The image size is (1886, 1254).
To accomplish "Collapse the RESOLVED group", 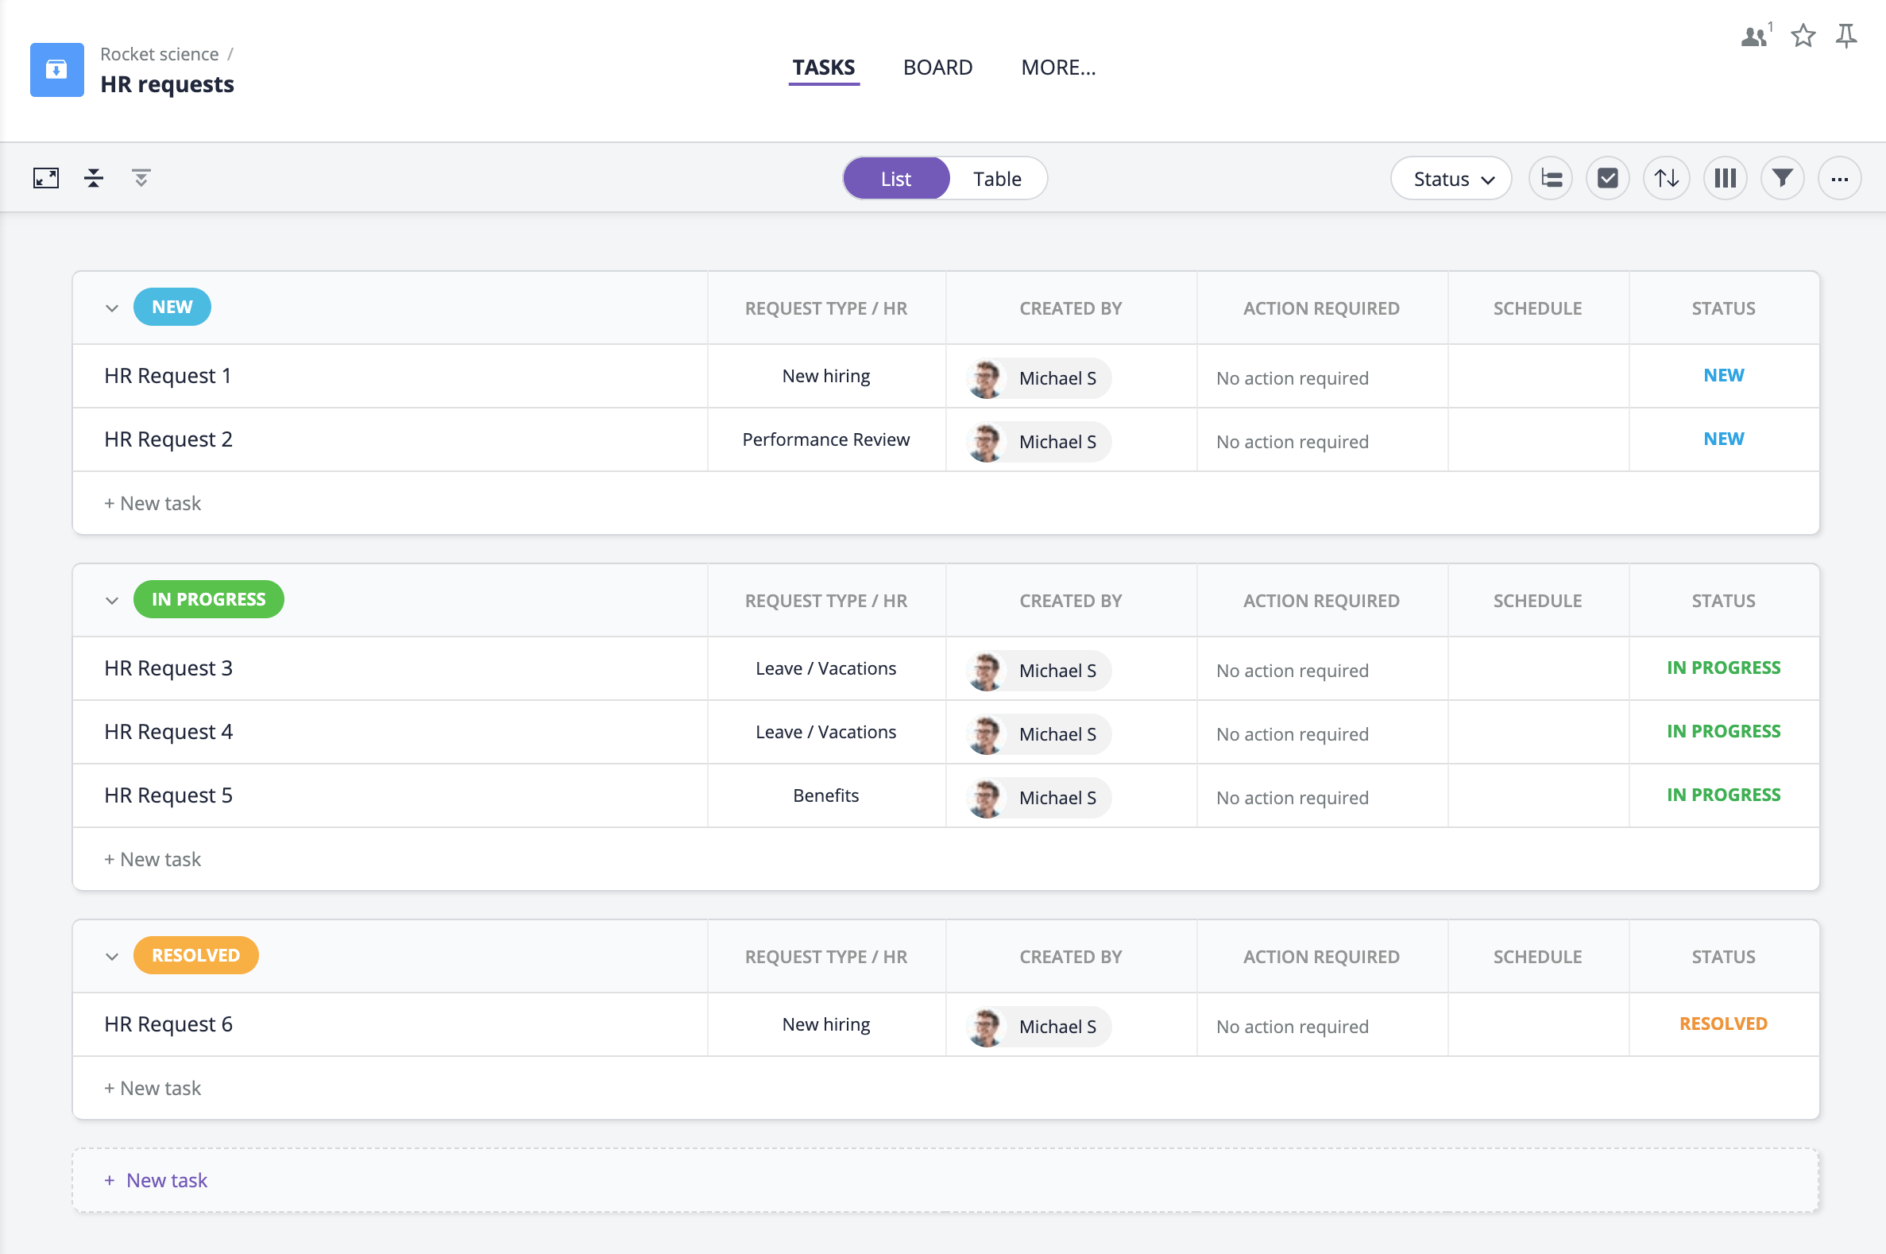I will pyautogui.click(x=112, y=957).
